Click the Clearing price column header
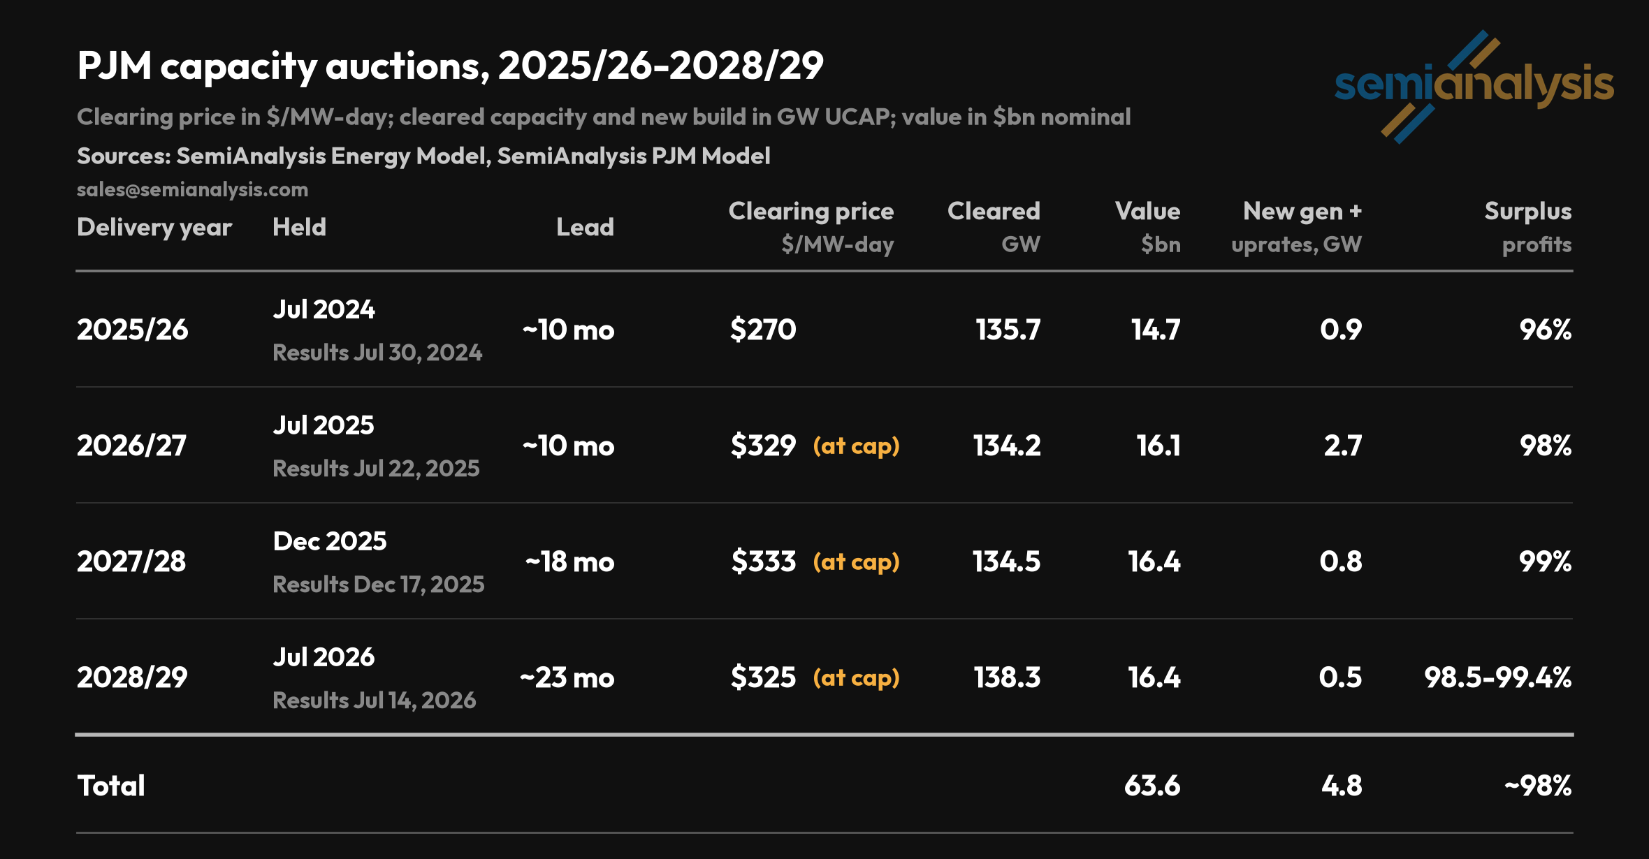The height and width of the screenshot is (859, 1649). click(x=811, y=228)
